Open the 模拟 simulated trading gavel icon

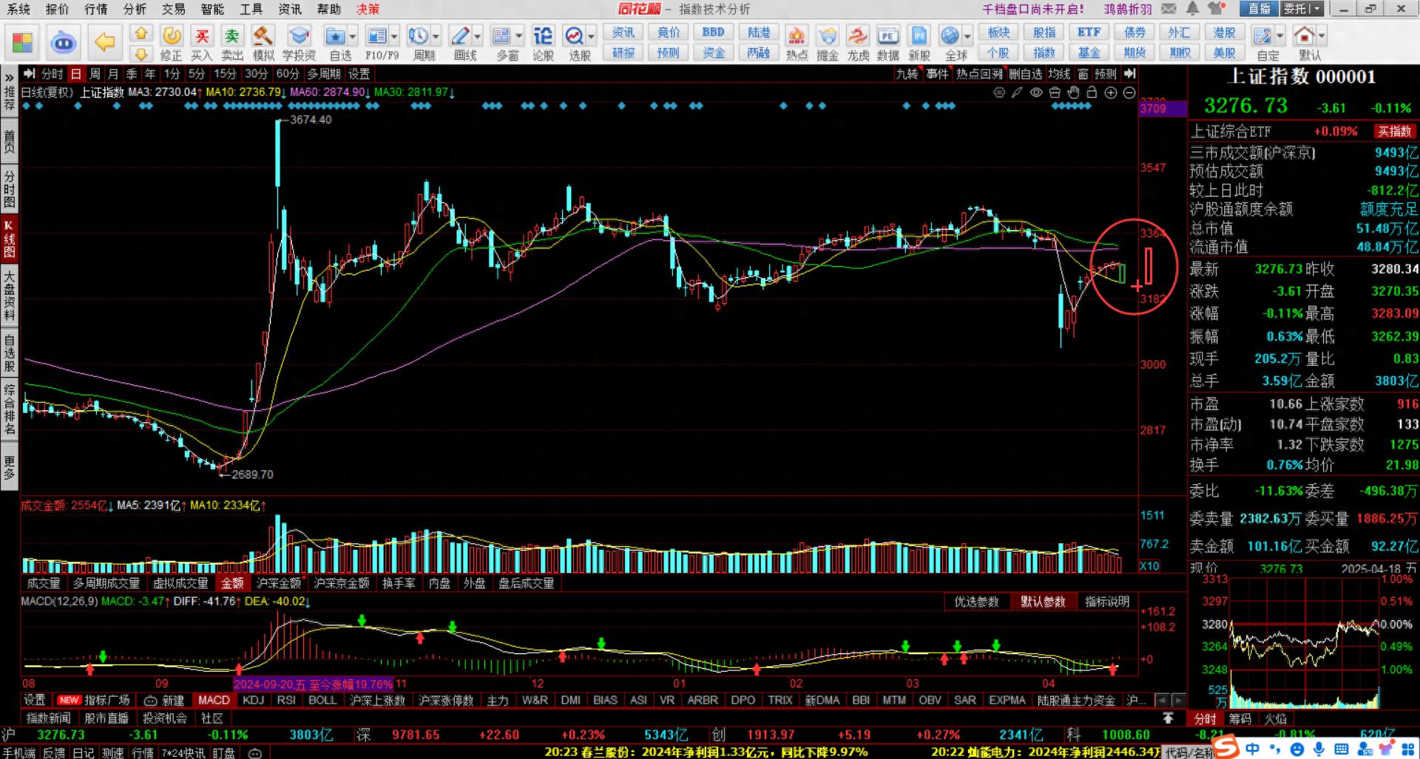pyautogui.click(x=263, y=43)
